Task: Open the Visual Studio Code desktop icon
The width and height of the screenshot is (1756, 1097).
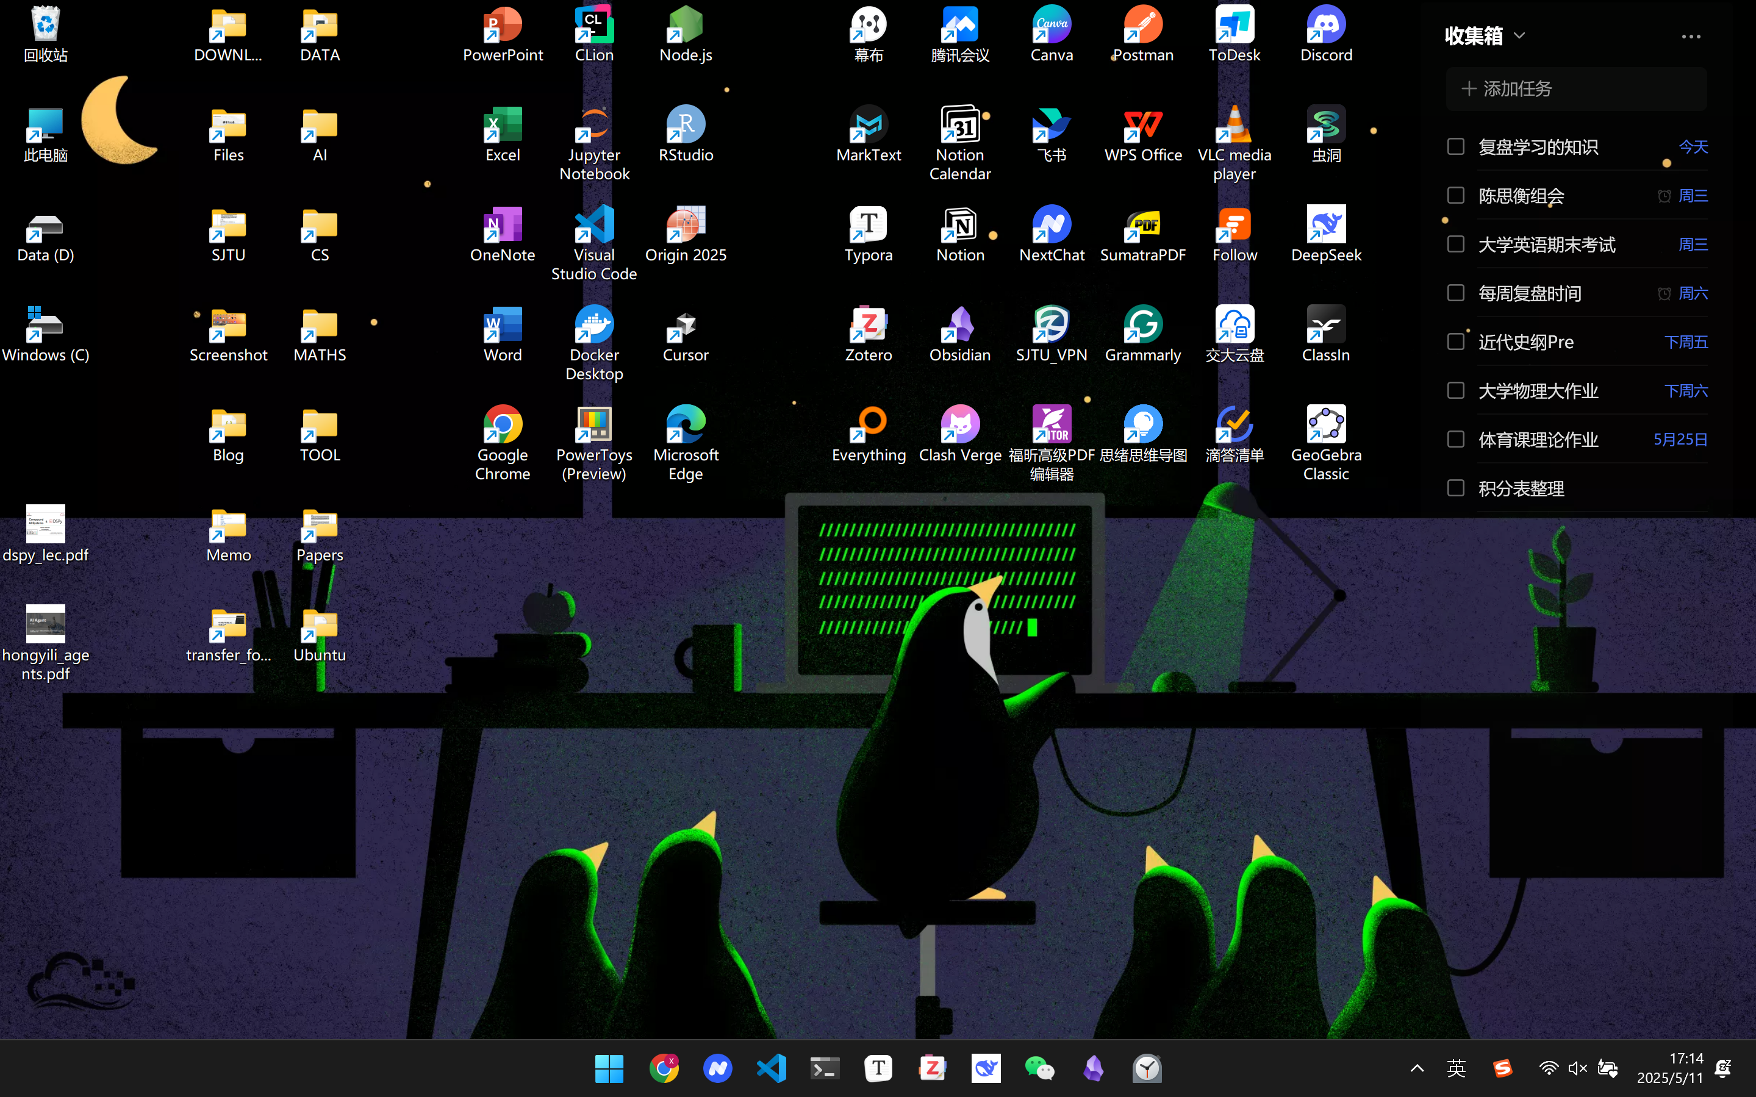Action: point(594,244)
